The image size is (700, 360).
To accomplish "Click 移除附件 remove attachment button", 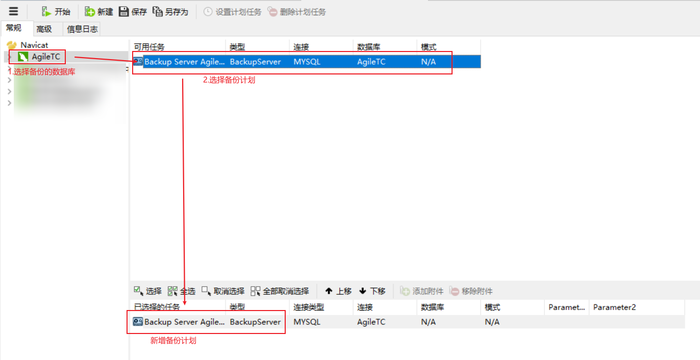I will coord(471,291).
